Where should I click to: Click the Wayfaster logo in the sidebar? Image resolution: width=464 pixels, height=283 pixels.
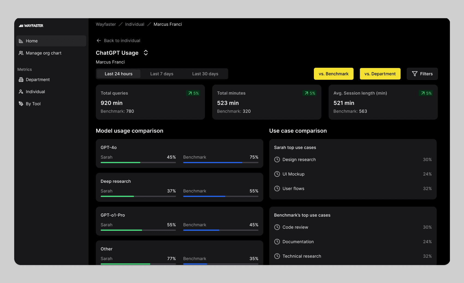coord(31,26)
